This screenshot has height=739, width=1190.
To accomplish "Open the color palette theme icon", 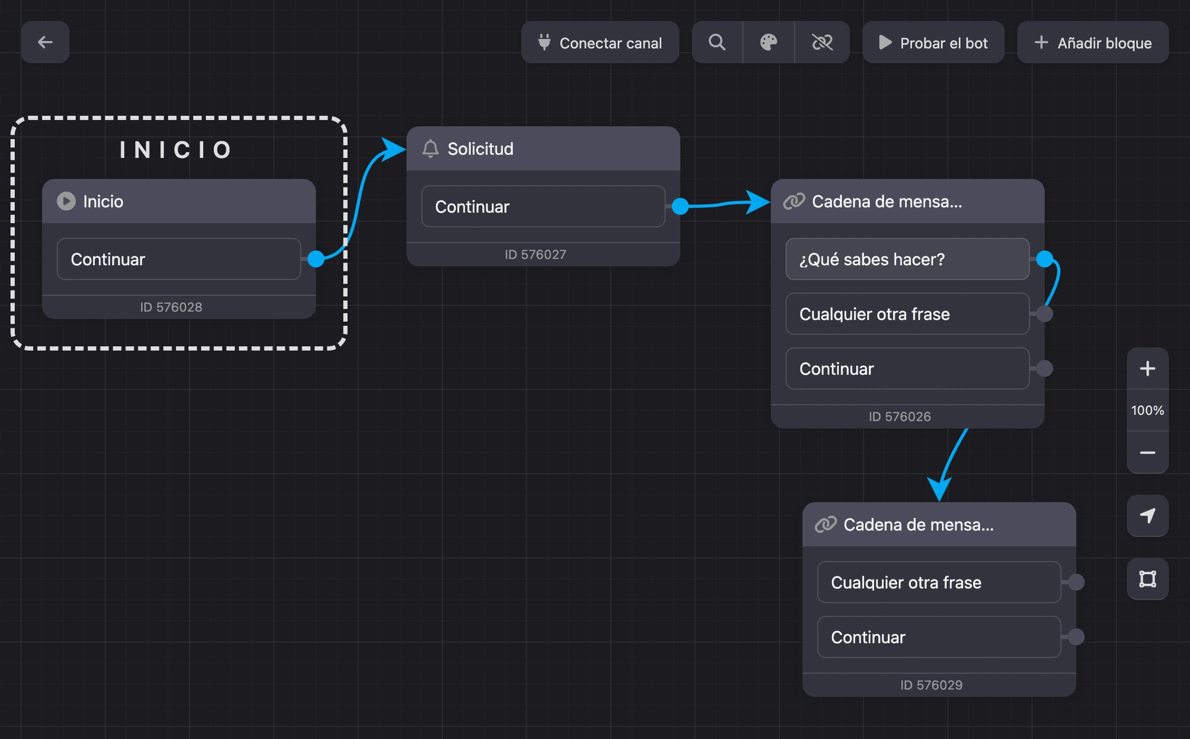I will (769, 42).
